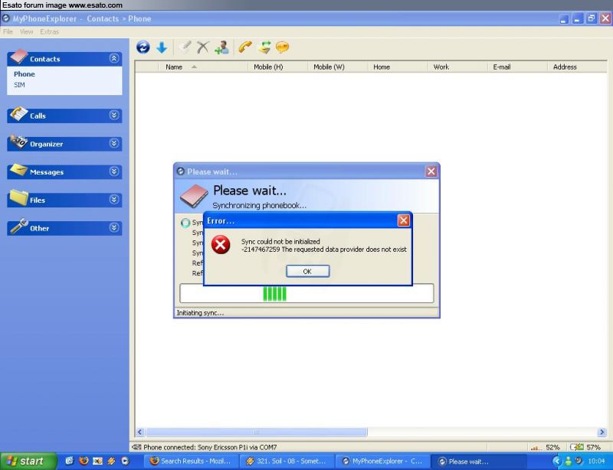
Task: Click the 'Phone connected: Sony Ericsson P1i' status text
Action: [210, 447]
